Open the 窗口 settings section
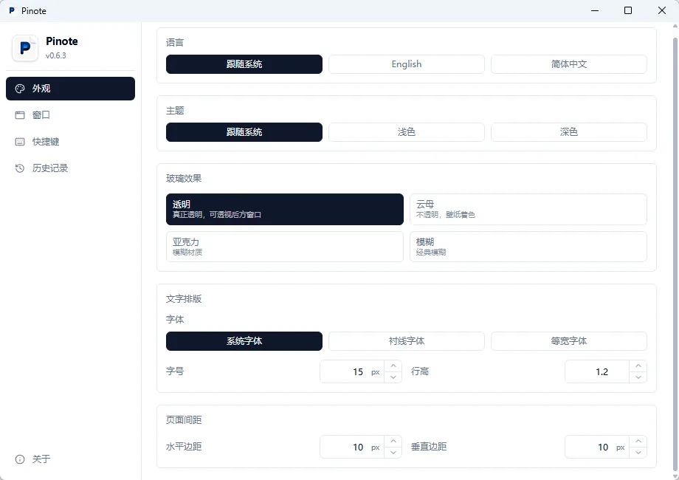Viewport: 679px width, 480px height. pyautogui.click(x=70, y=114)
